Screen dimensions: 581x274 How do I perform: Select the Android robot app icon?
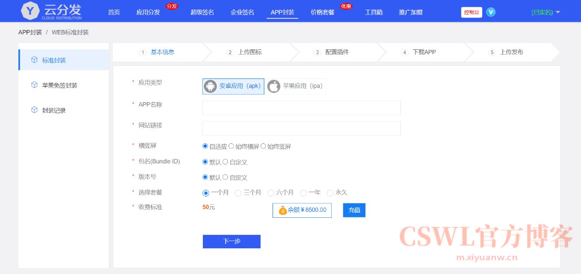[x=210, y=86]
